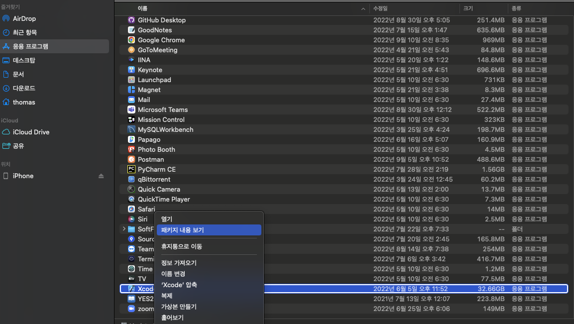Eject iPhone using the sidebar eject icon
The image size is (574, 324).
point(101,176)
